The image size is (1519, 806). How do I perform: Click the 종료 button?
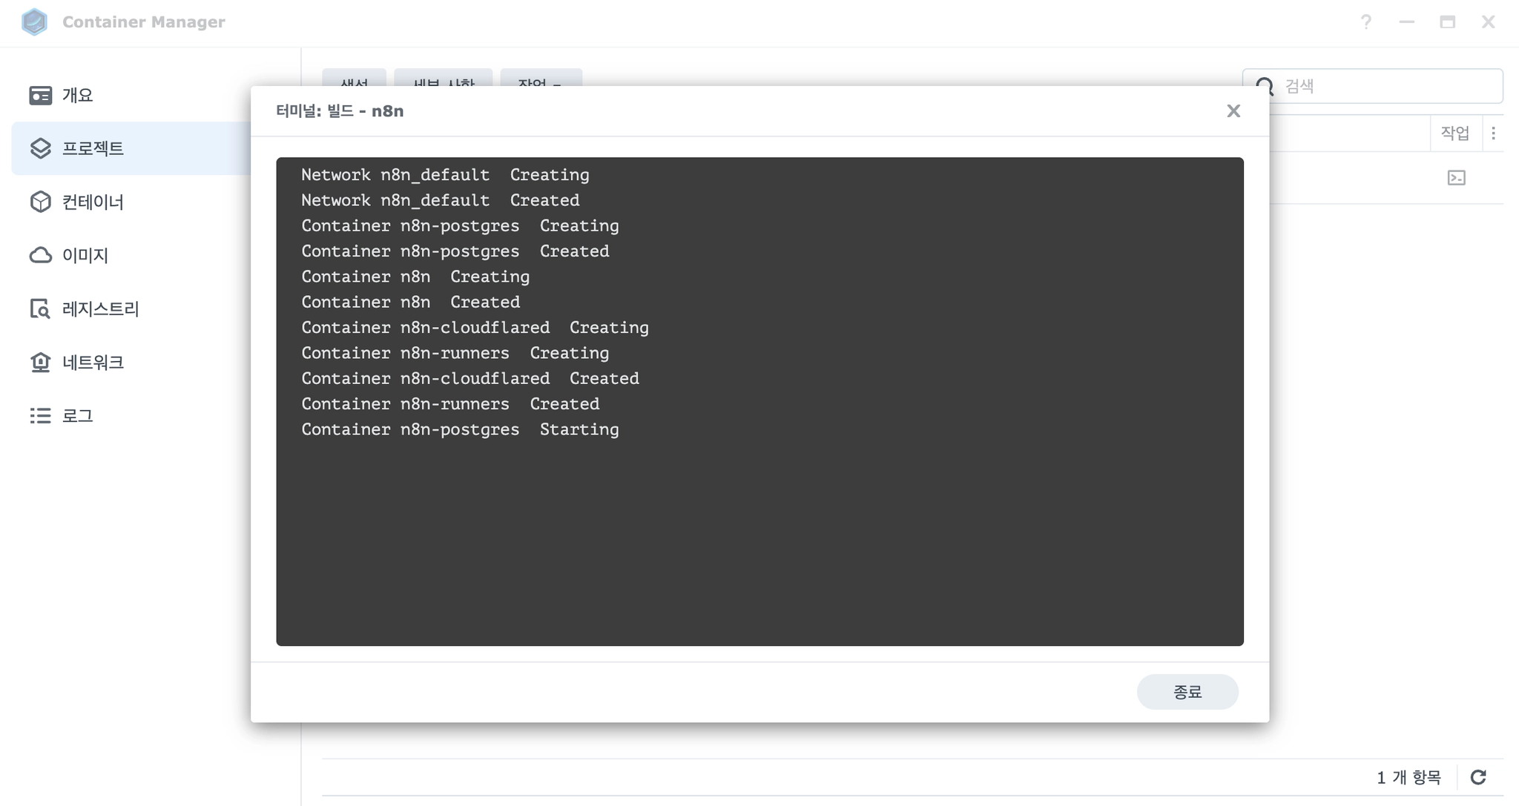[1187, 692]
